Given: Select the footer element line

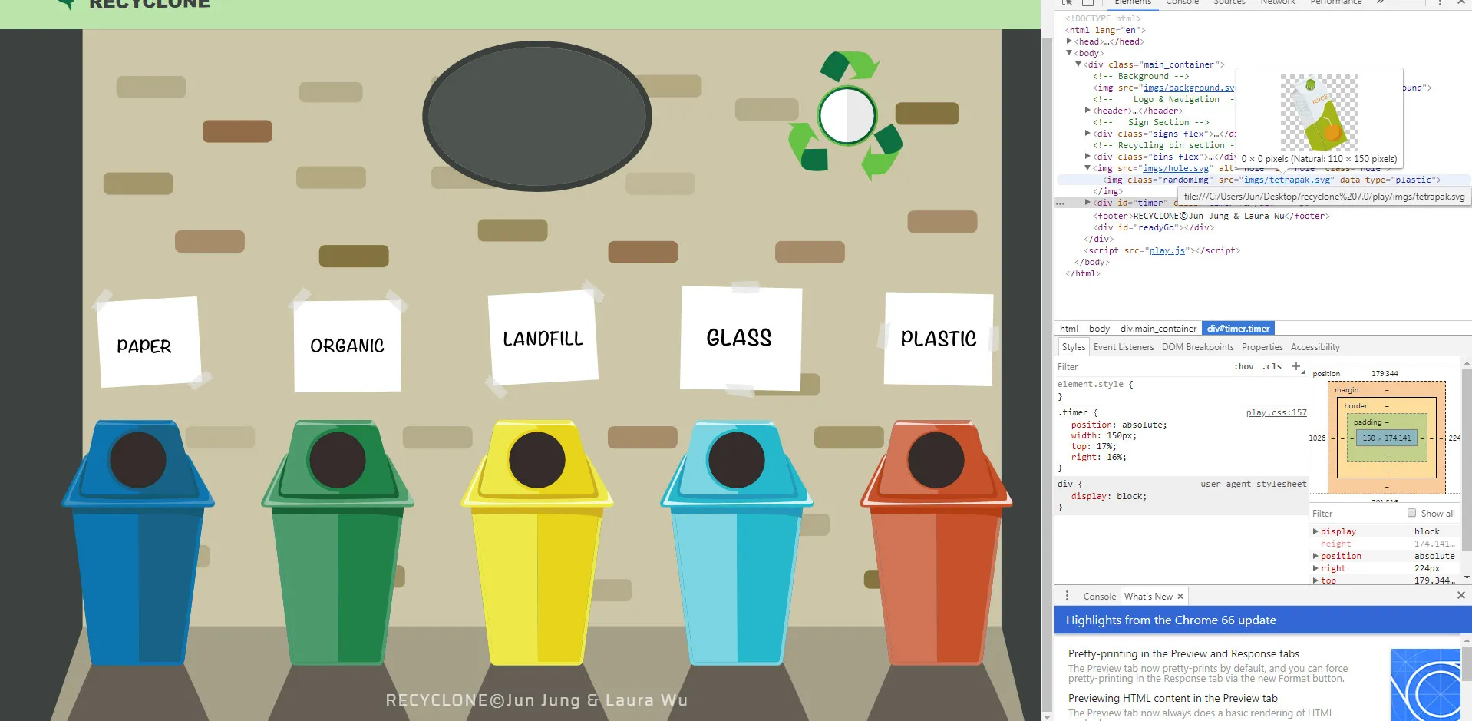Looking at the screenshot, I should [x=1211, y=216].
